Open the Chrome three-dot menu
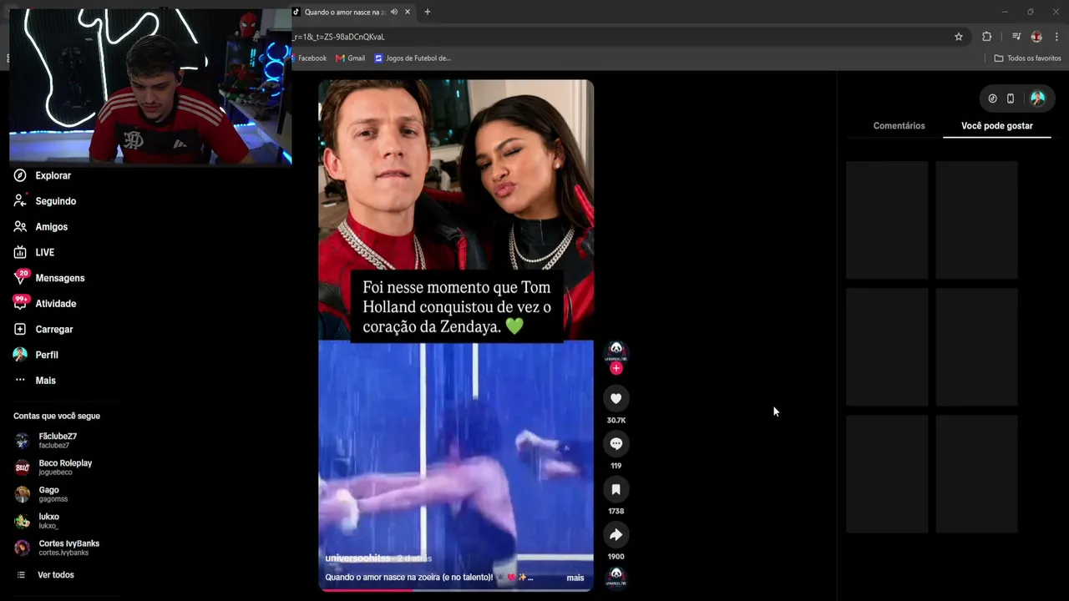Image resolution: width=1069 pixels, height=601 pixels. pos(1056,37)
